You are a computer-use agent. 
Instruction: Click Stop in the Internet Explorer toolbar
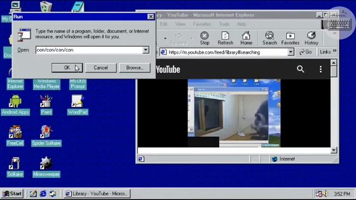coord(204,38)
